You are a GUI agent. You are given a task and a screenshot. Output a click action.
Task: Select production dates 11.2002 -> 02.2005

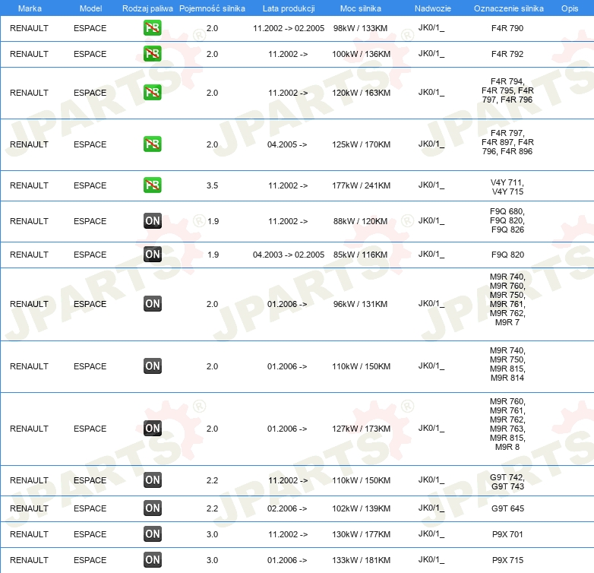[289, 28]
